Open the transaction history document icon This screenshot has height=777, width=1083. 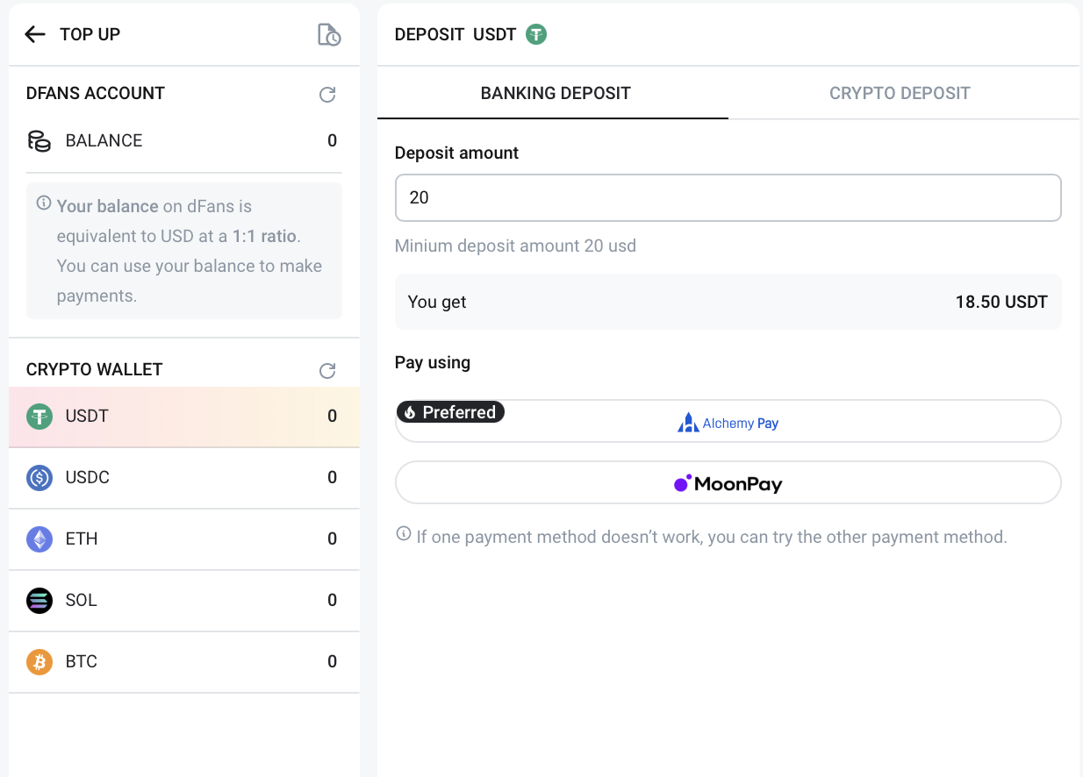[328, 35]
